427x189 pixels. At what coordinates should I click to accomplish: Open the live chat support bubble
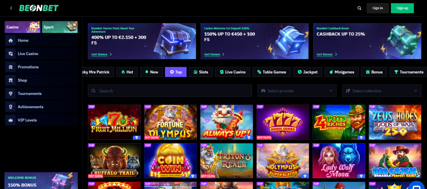[x=418, y=186]
